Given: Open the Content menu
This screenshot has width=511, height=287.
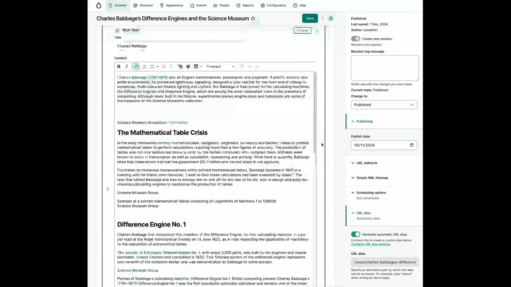Looking at the screenshot, I should 117,6.
